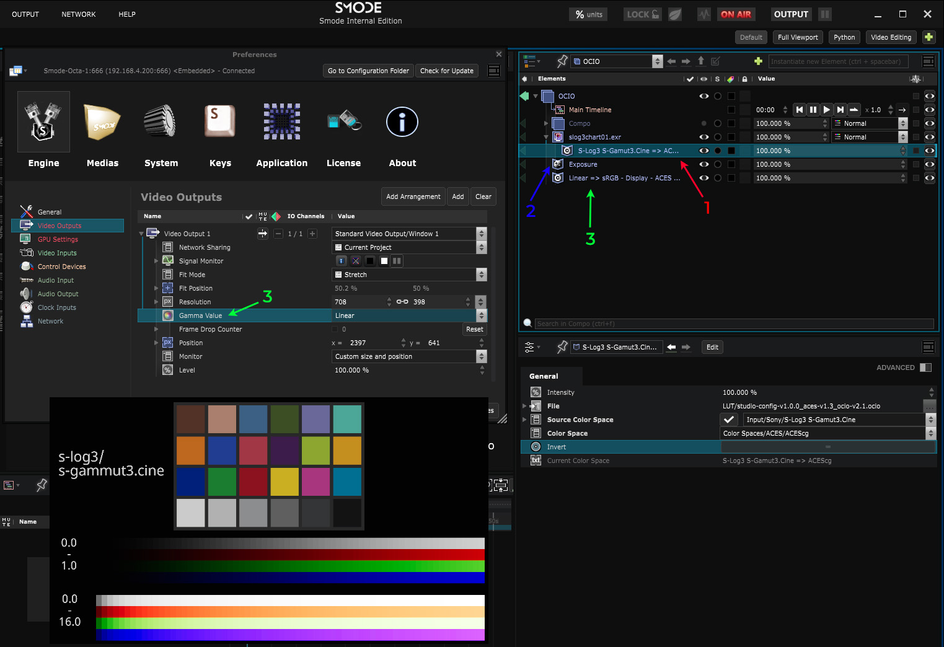Open Compo blend mode Normal dropdown
This screenshot has width=944, height=647.
870,123
